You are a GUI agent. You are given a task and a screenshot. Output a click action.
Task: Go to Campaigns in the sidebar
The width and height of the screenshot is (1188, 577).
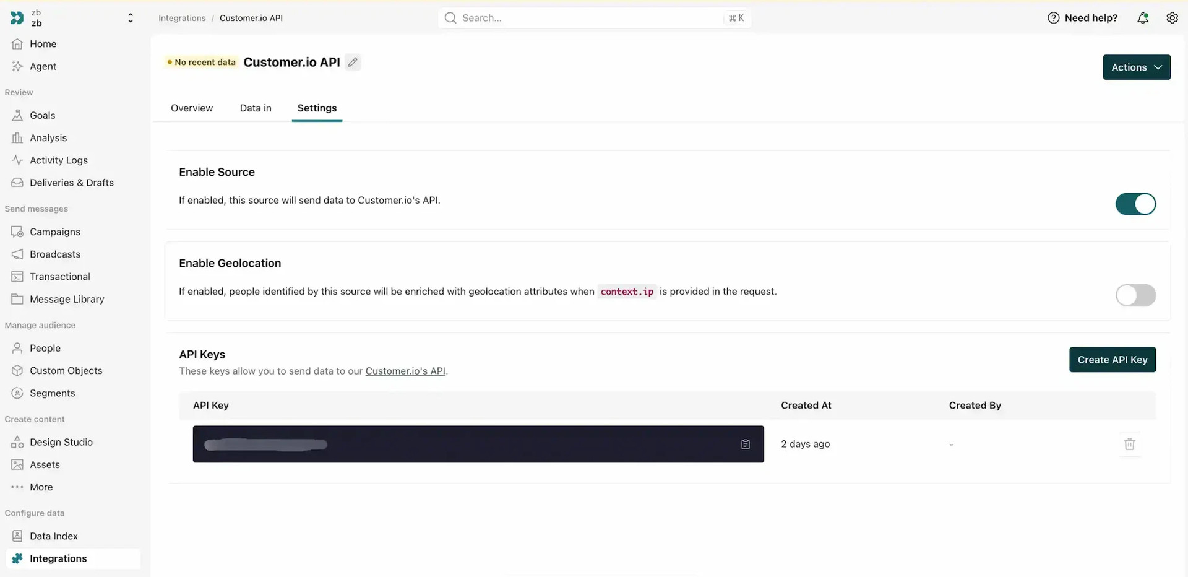72,232
